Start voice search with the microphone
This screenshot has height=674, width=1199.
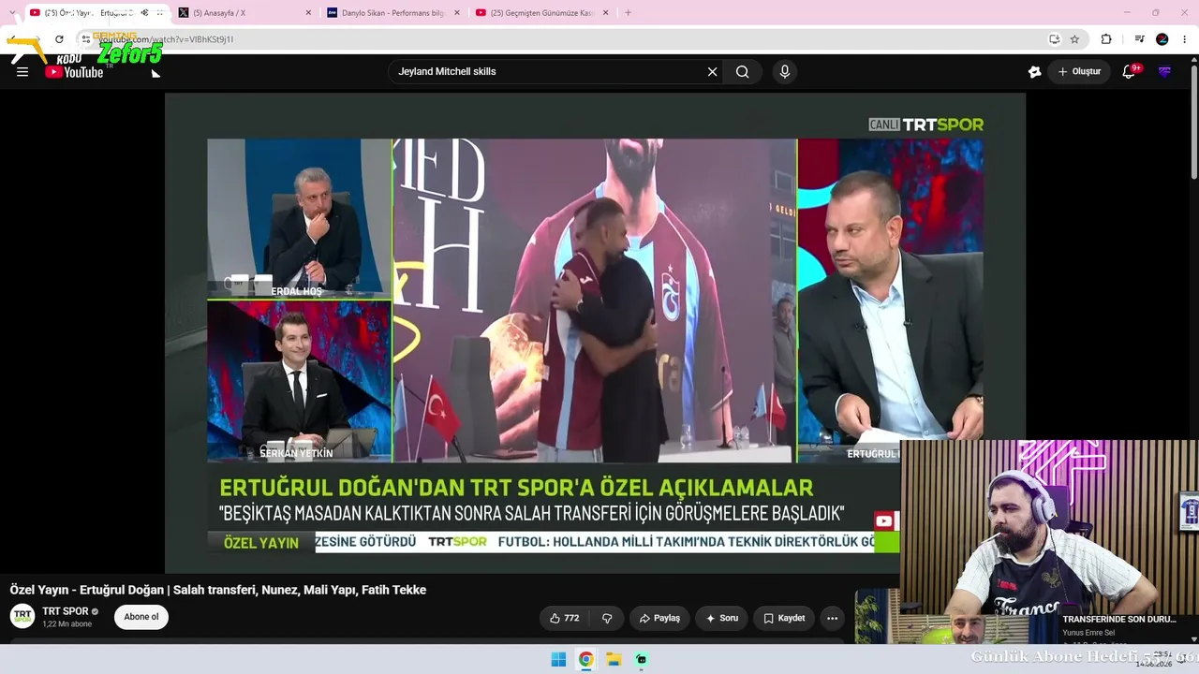pyautogui.click(x=785, y=72)
